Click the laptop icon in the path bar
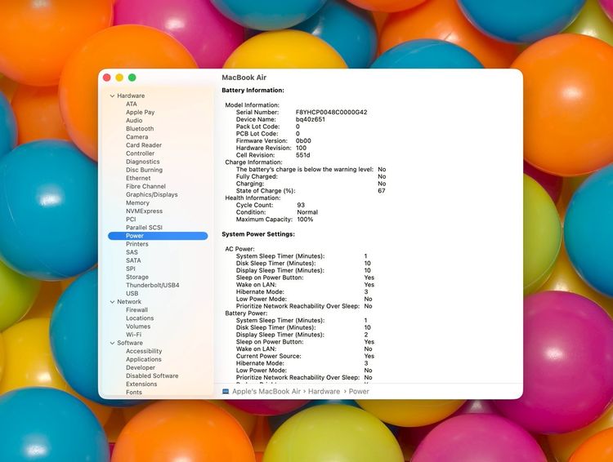The image size is (613, 462). tap(226, 391)
